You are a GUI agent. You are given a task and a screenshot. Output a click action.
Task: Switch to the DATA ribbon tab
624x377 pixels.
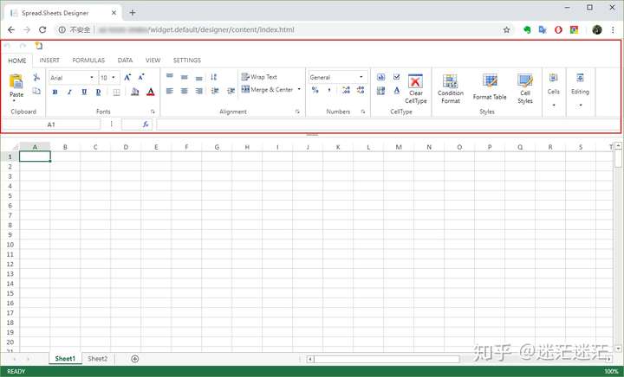tap(125, 61)
